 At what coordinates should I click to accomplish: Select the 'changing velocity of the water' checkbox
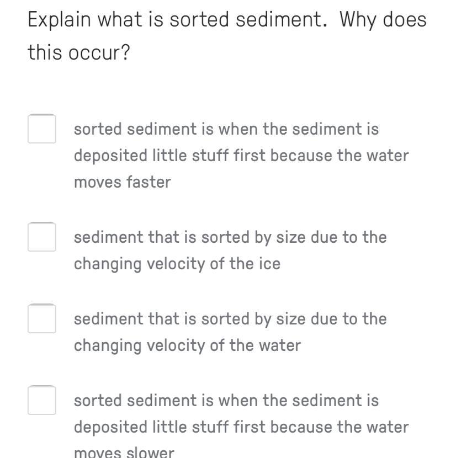(42, 318)
